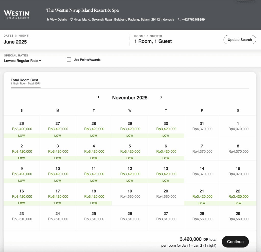Select the Total Room Cost tab
The image size is (261, 252).
[x=24, y=81]
